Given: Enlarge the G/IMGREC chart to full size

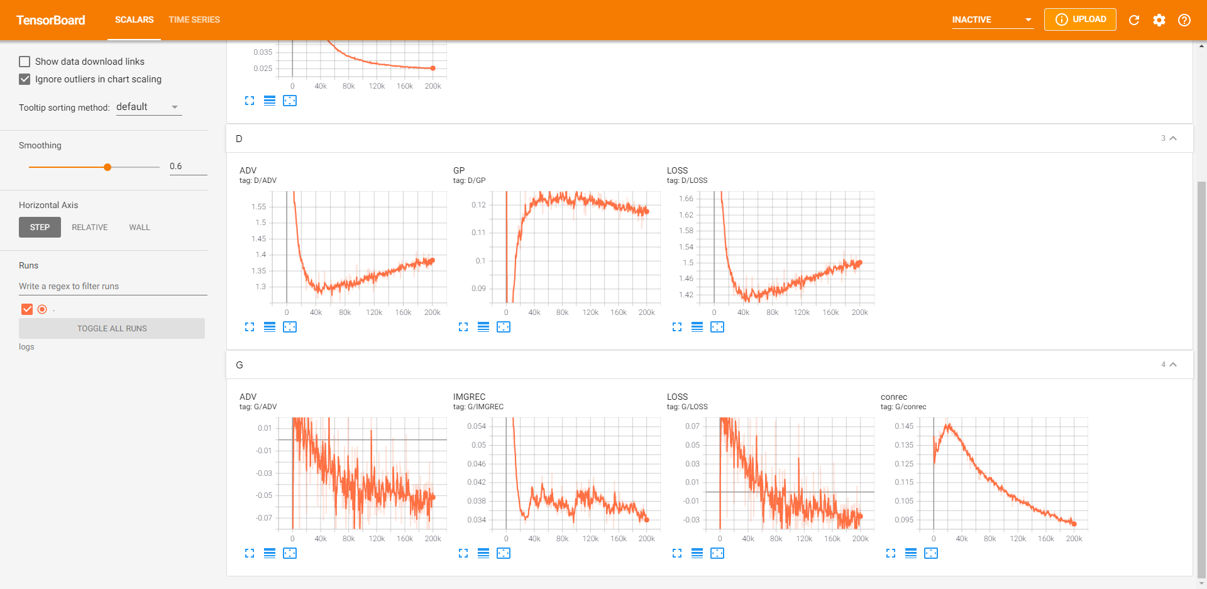Looking at the screenshot, I should click(463, 553).
